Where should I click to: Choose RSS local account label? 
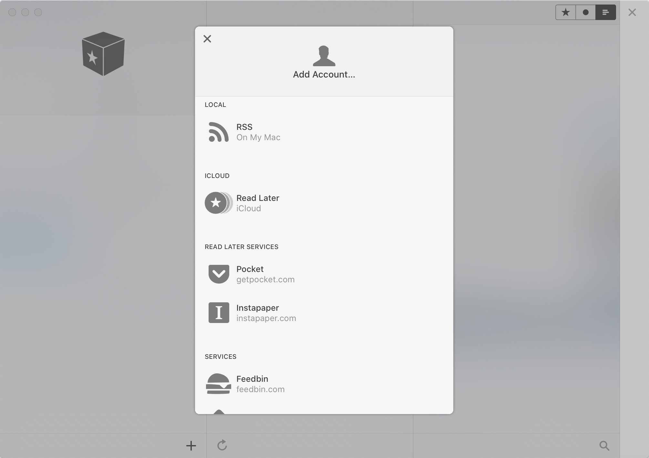[244, 127]
